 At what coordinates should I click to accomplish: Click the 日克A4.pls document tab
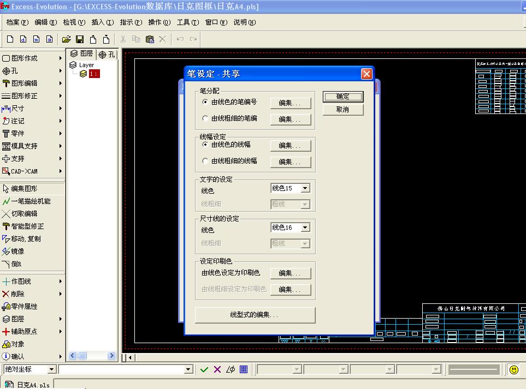[x=27, y=385]
